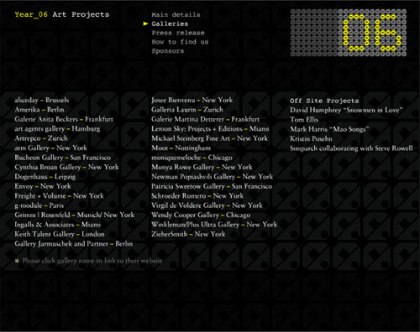Open Newman Popiashvili Gallery – New York
The height and width of the screenshot is (332, 420).
tap(213, 177)
